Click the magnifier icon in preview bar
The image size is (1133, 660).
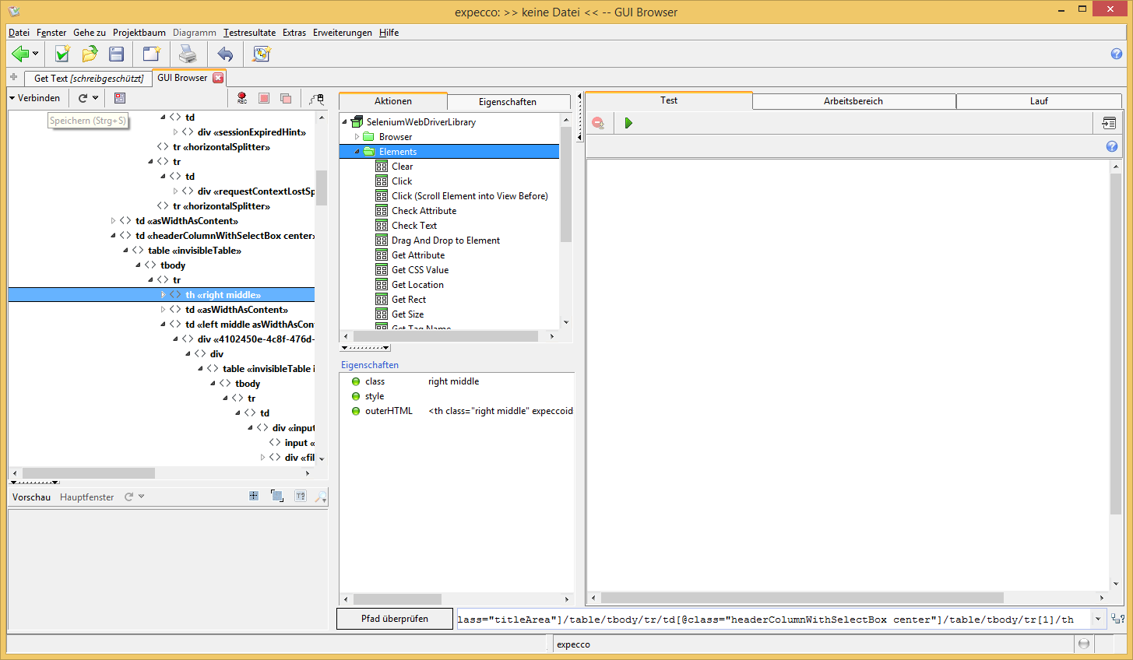(x=320, y=497)
